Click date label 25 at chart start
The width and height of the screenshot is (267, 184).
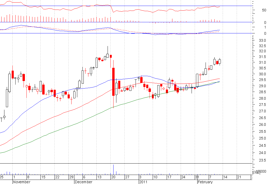click(x=2, y=177)
